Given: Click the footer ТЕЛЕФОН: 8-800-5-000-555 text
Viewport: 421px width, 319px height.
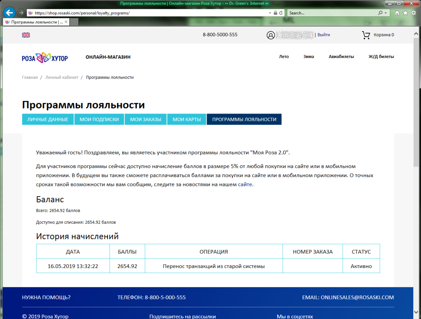Looking at the screenshot, I should point(151,297).
